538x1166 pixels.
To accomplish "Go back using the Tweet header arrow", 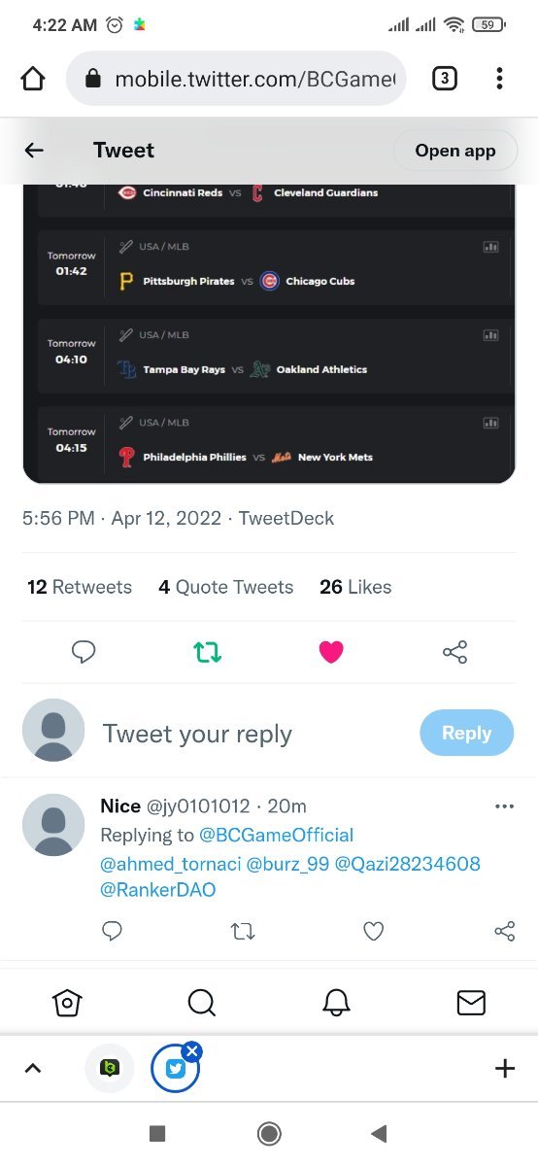I will pos(34,150).
